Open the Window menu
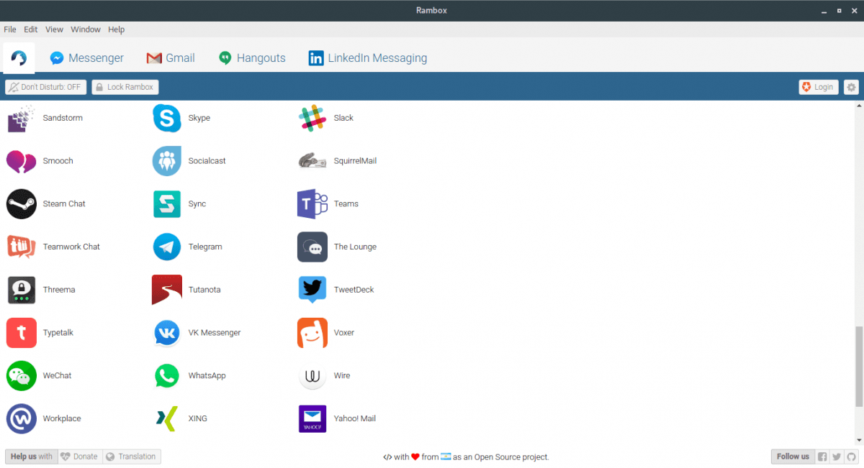This screenshot has height=468, width=864. [x=86, y=29]
